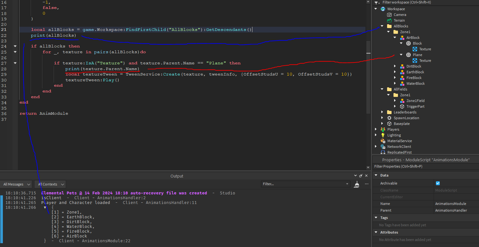479x247 pixels.
Task: Select the Baseplate icon in Explorer
Action: (389, 123)
